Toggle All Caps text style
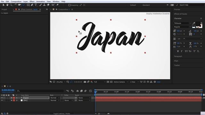 tap(186, 51)
